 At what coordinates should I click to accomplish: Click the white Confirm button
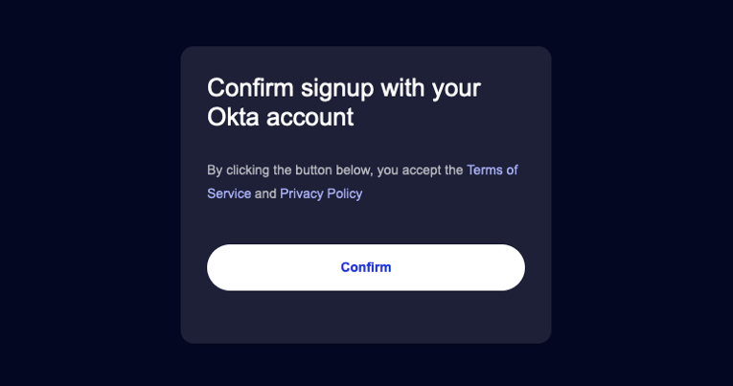click(x=366, y=267)
